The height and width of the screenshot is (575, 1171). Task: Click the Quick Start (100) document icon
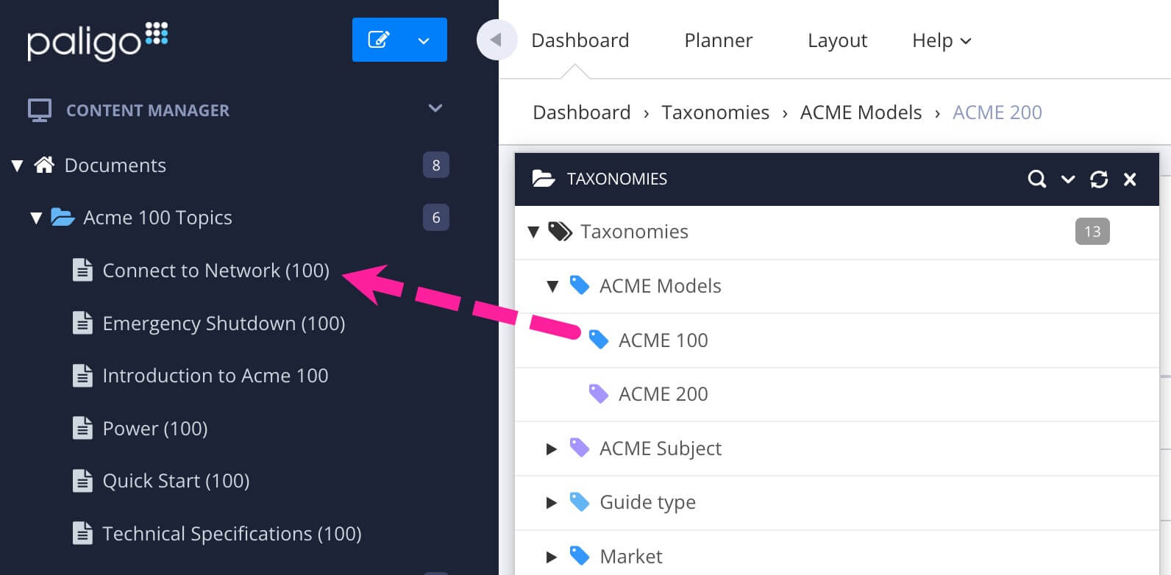(x=82, y=480)
